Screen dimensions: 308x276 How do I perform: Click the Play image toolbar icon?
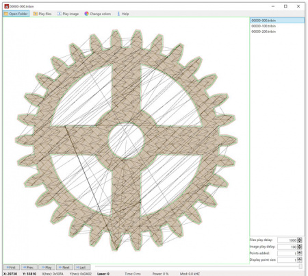(59, 14)
